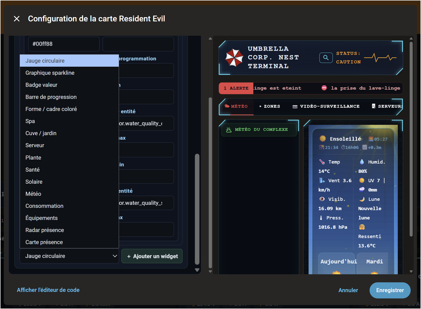
Task: Click the crescent Lune icon
Action: point(362,199)
